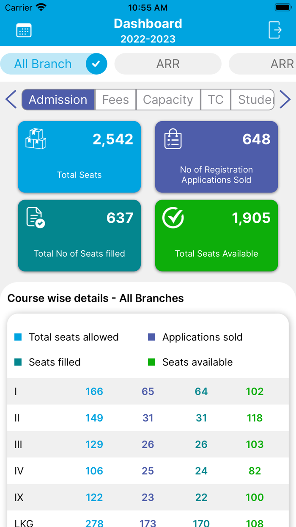Image resolution: width=296 pixels, height=527 pixels.
Task: Tap the seats filled document icon
Action: 36,218
